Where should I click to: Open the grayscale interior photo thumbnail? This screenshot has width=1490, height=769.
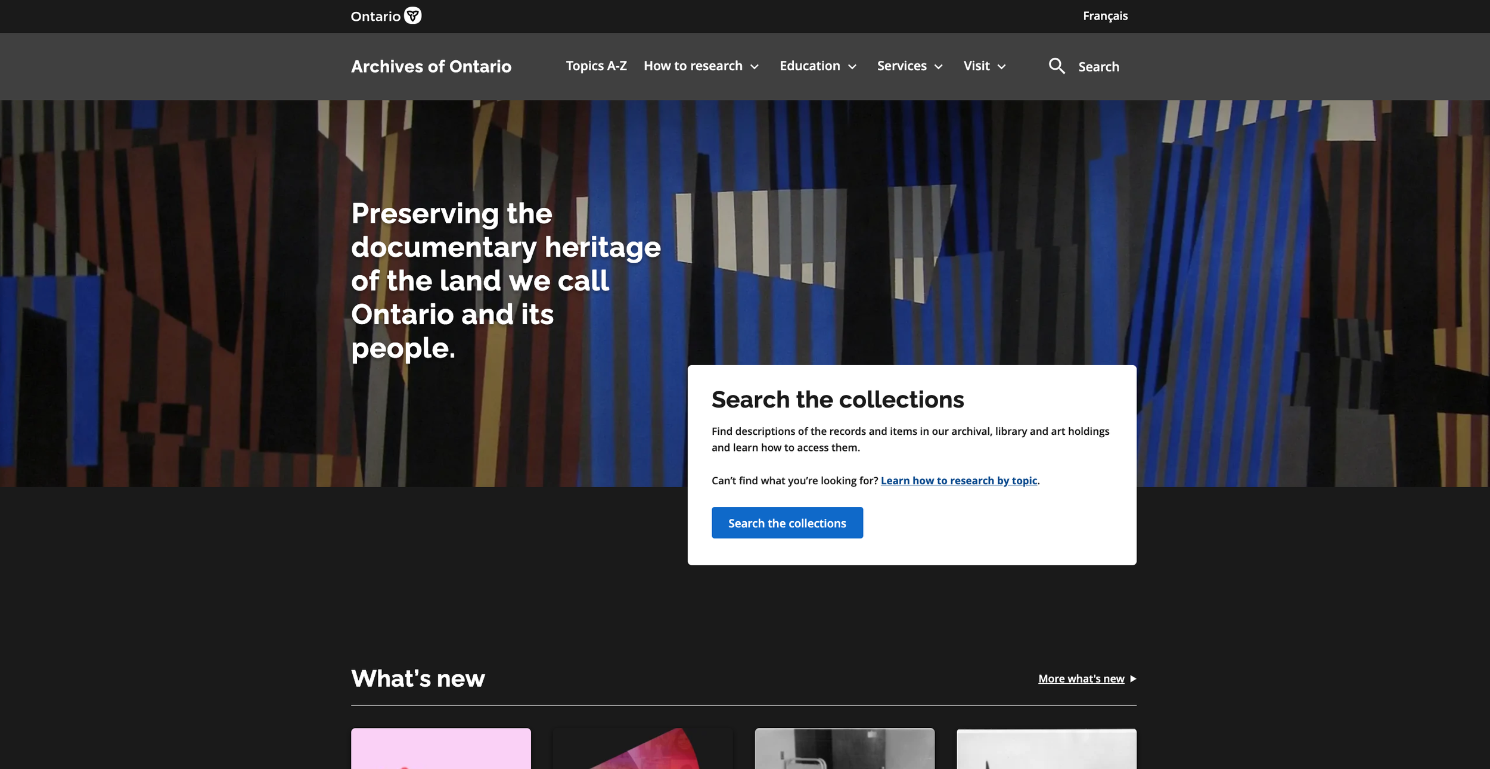pos(845,748)
